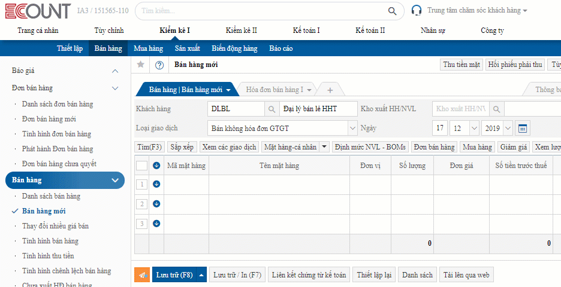Open the calendar date picker icon
561x287 pixels.
pyautogui.click(x=523, y=128)
